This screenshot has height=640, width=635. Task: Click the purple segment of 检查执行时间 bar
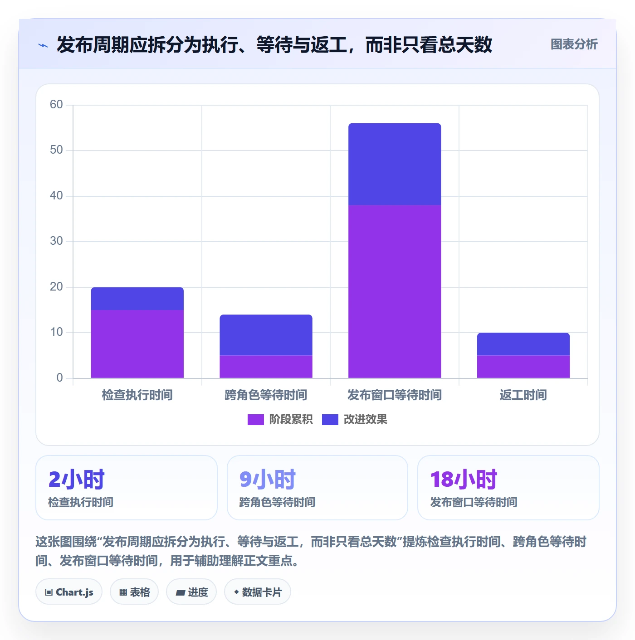click(x=137, y=344)
